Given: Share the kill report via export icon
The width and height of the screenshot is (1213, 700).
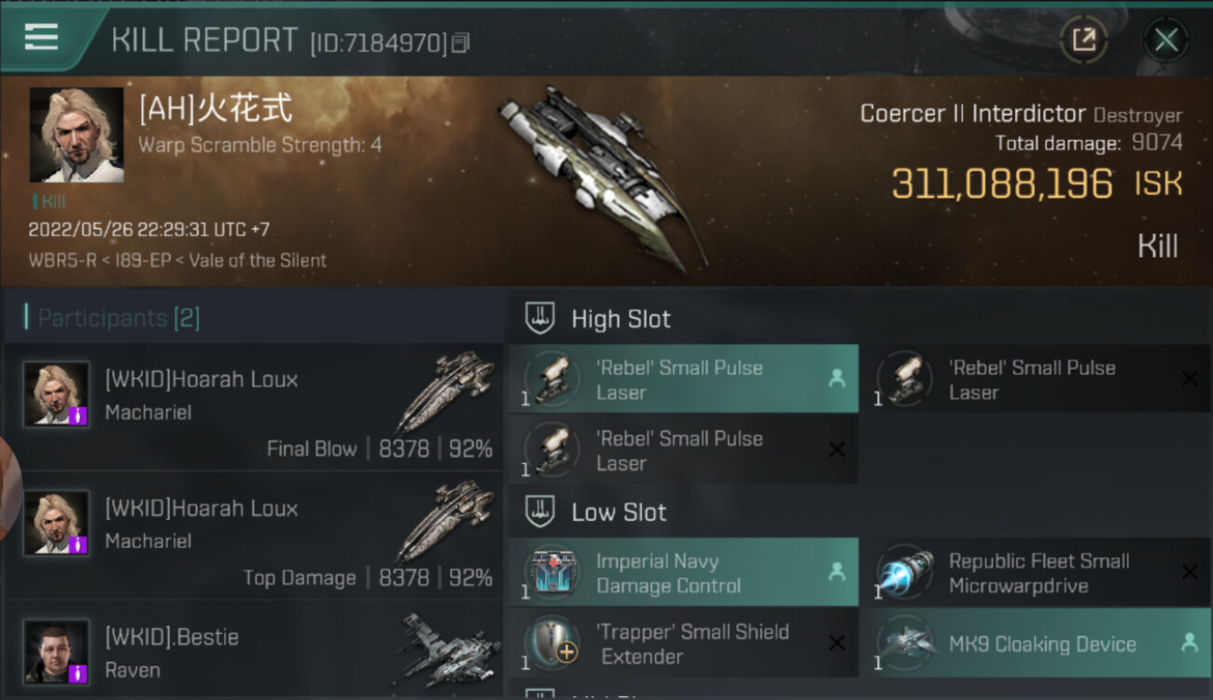Looking at the screenshot, I should click(x=1083, y=39).
